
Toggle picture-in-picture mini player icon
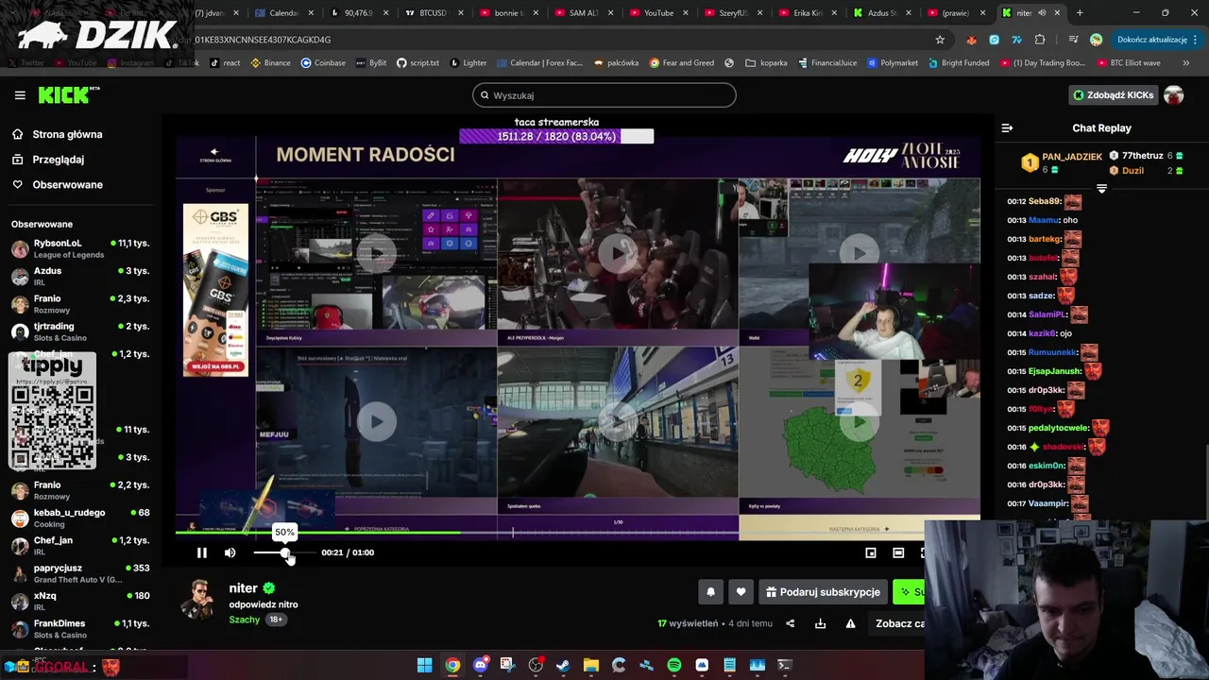coord(871,552)
